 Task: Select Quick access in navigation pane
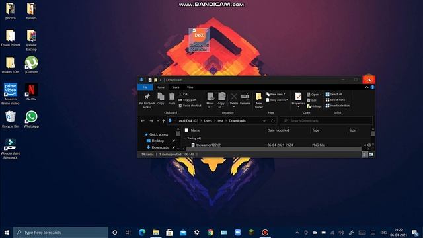pos(159,134)
